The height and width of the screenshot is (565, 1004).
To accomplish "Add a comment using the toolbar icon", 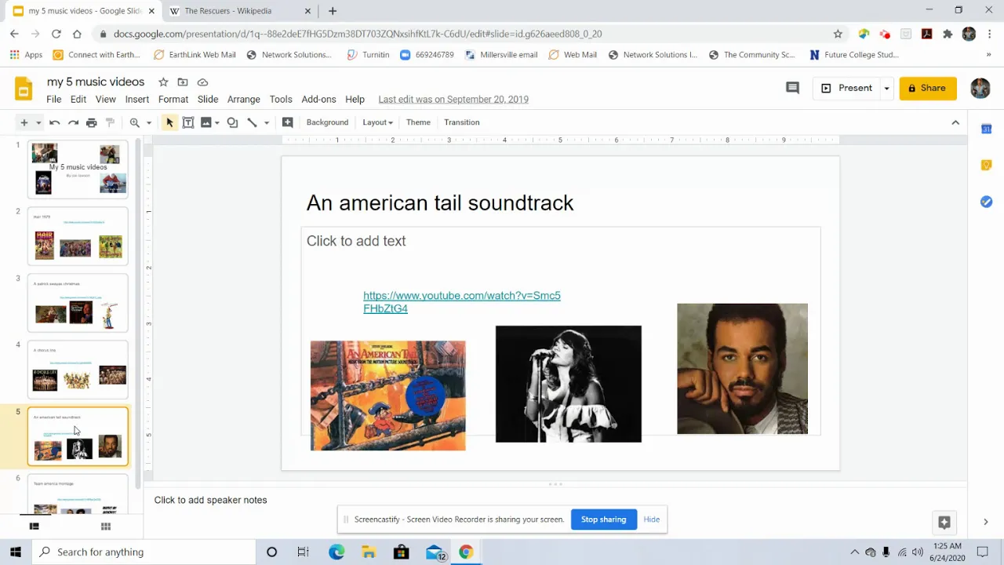I will (x=288, y=122).
